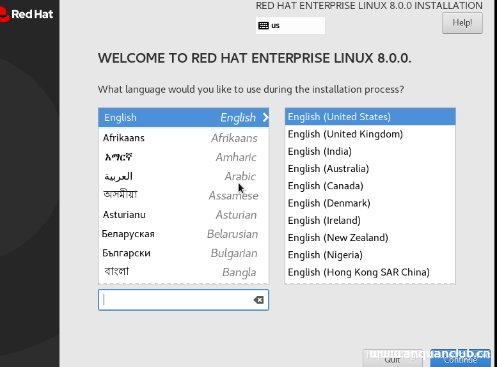Choose Belarusian in the language list
This screenshot has width=497, height=367.
pyautogui.click(x=183, y=234)
